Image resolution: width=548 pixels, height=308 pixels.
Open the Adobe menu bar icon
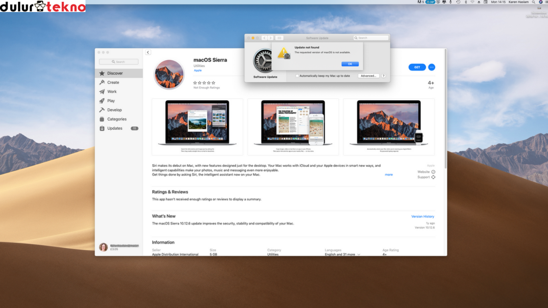[421, 2]
